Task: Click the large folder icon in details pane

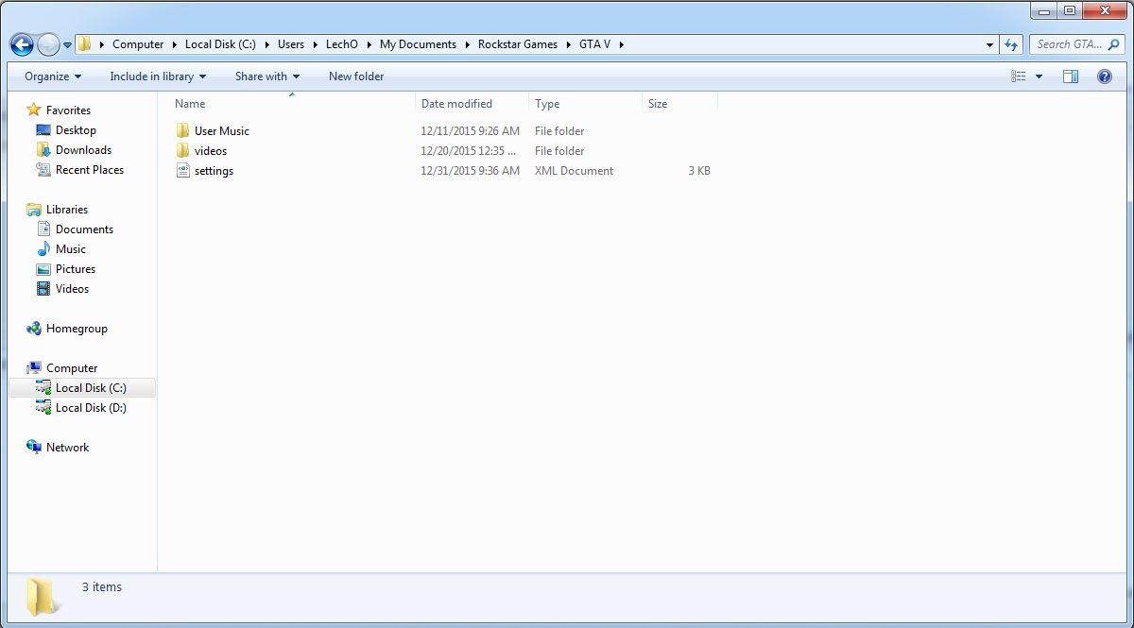Action: pyautogui.click(x=42, y=596)
